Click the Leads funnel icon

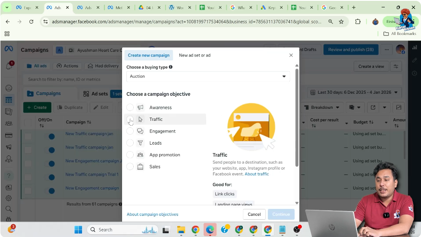point(140,143)
